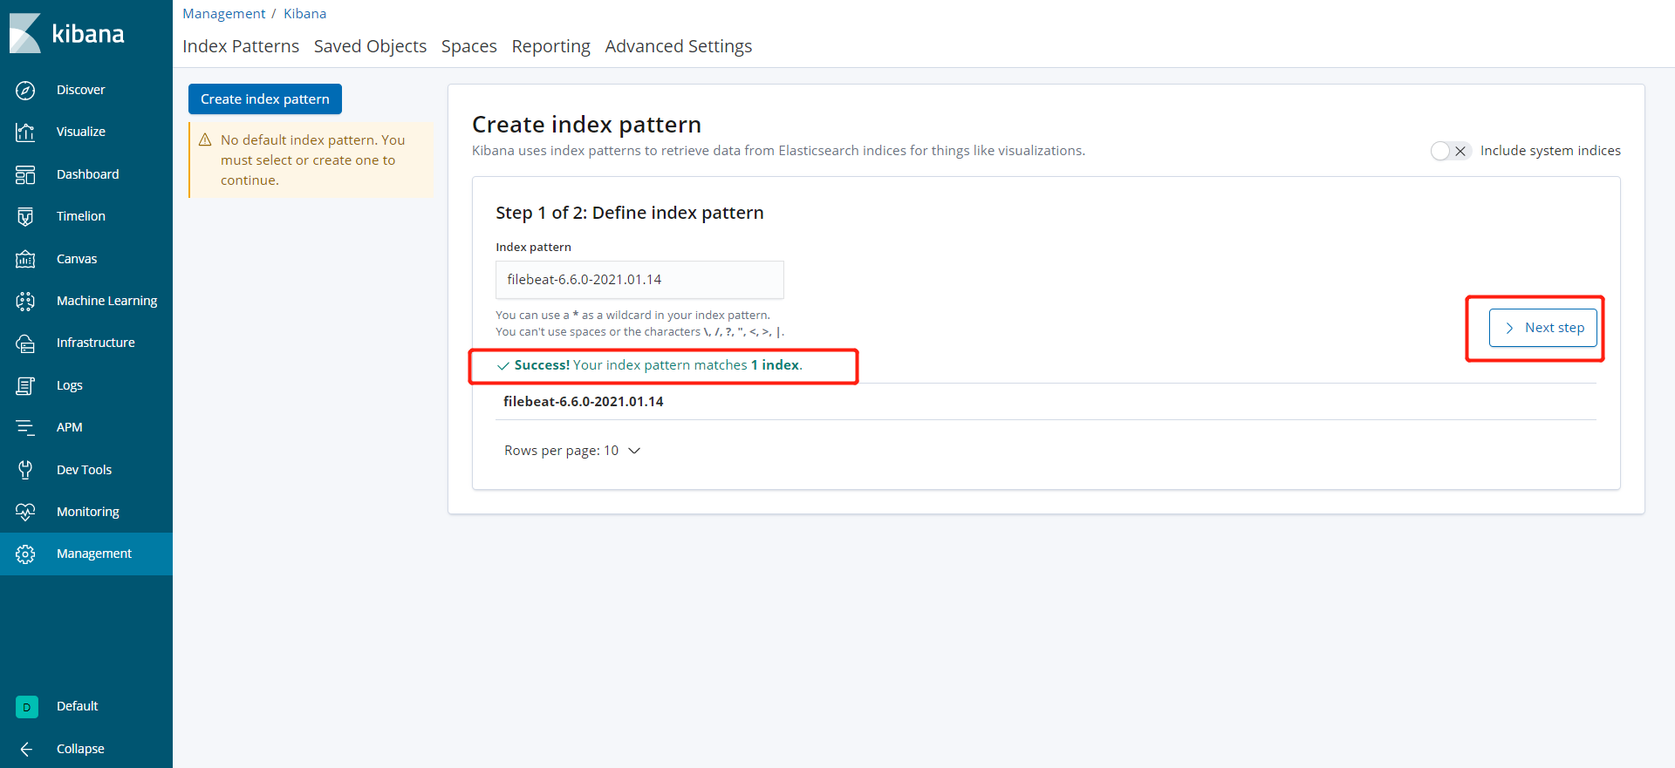Viewport: 1675px width, 768px height.
Task: Click the Management gear icon
Action: coord(25,554)
